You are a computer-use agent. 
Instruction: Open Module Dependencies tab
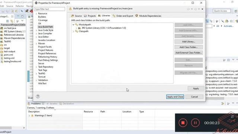point(148,16)
